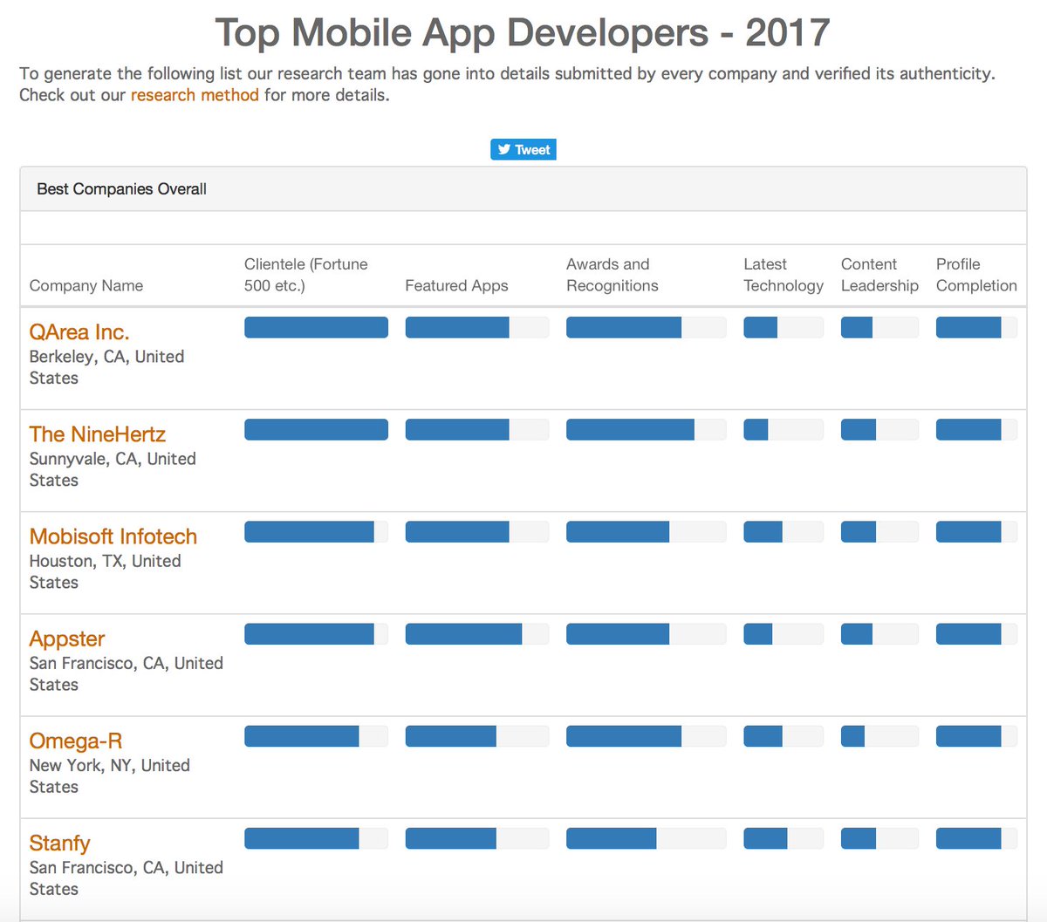Screen dimensions: 1047x922
Task: Click Omega-R Latest Technology bar
Action: [784, 736]
